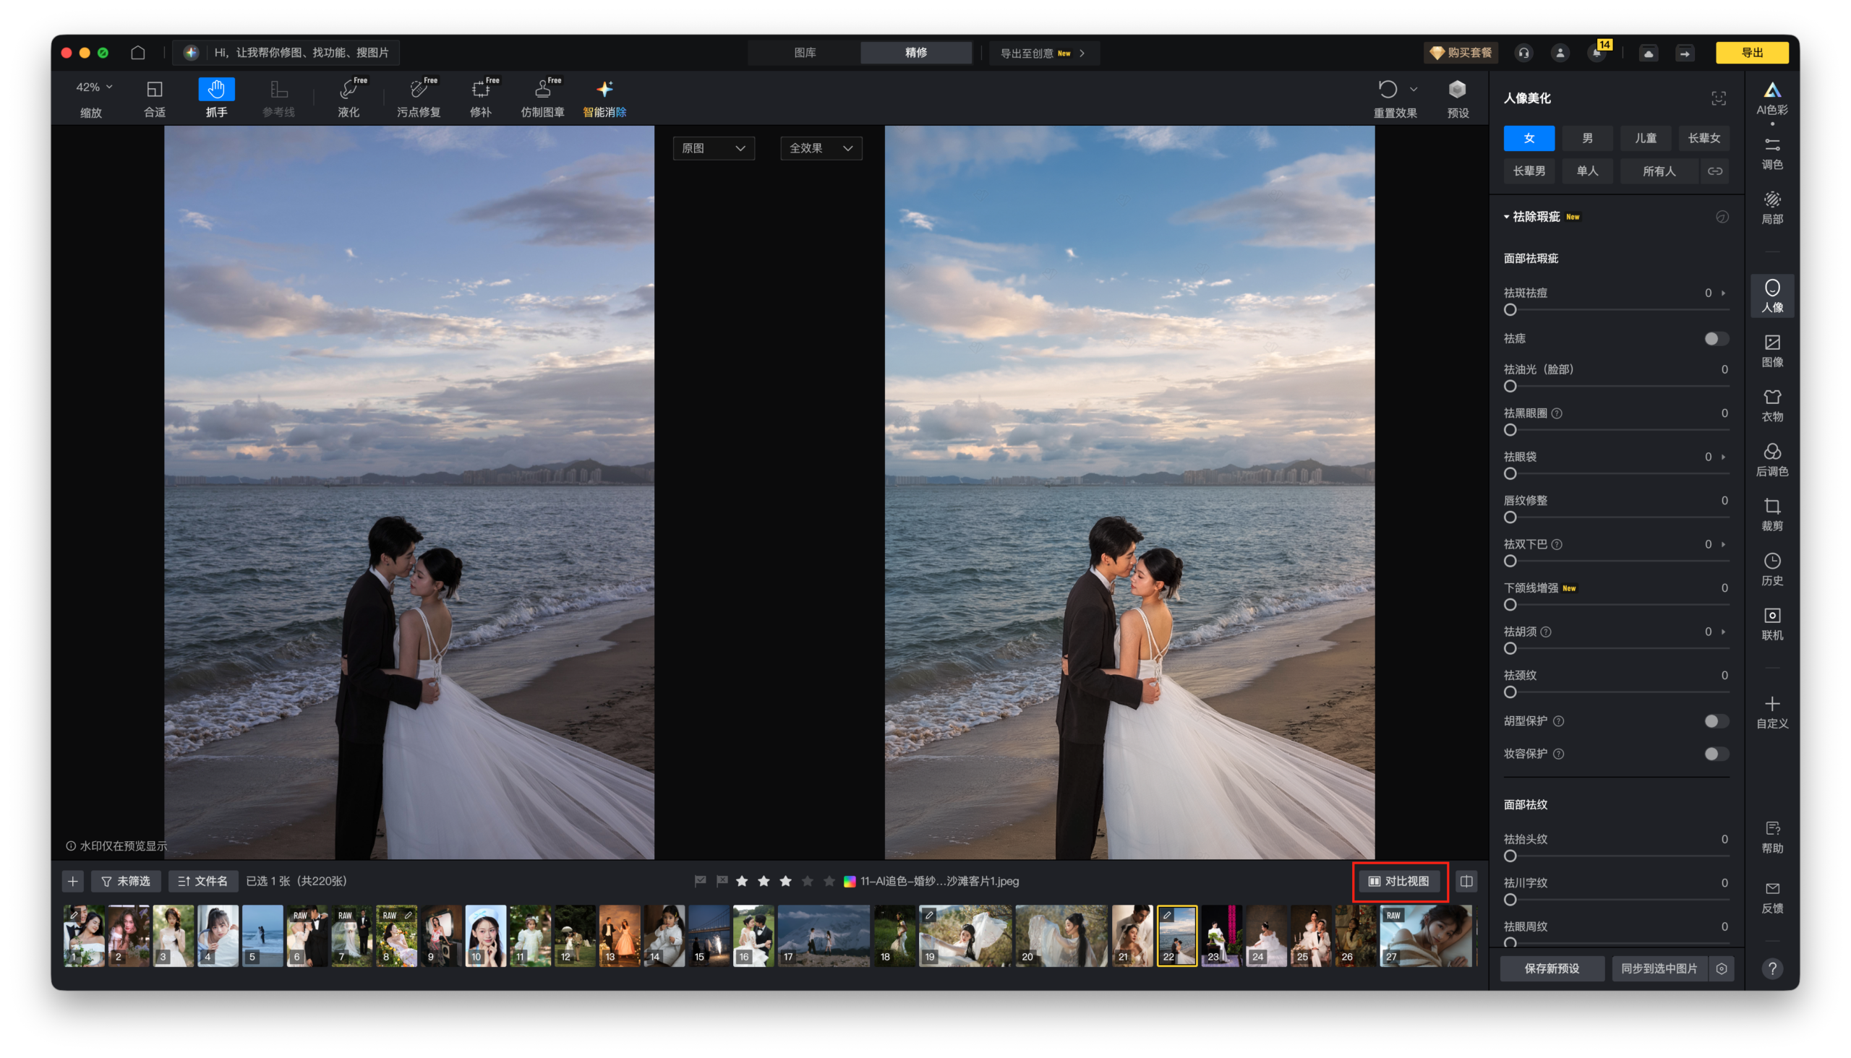Click the 导出 export button
1851x1058 pixels.
point(1751,53)
